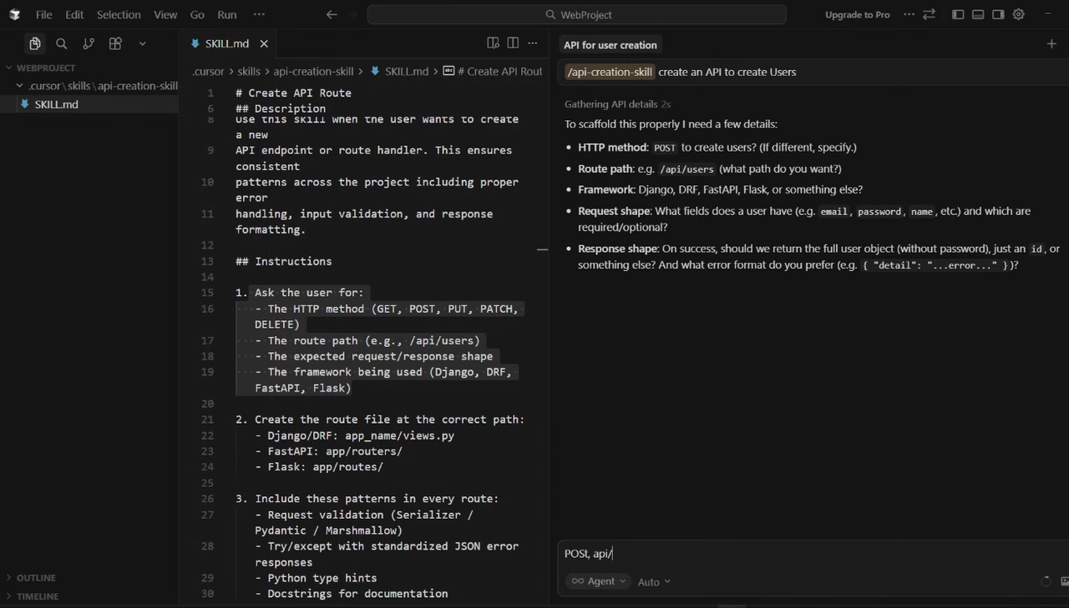The height and width of the screenshot is (608, 1069).
Task: Go forward with the right arrow
Action: click(x=352, y=15)
